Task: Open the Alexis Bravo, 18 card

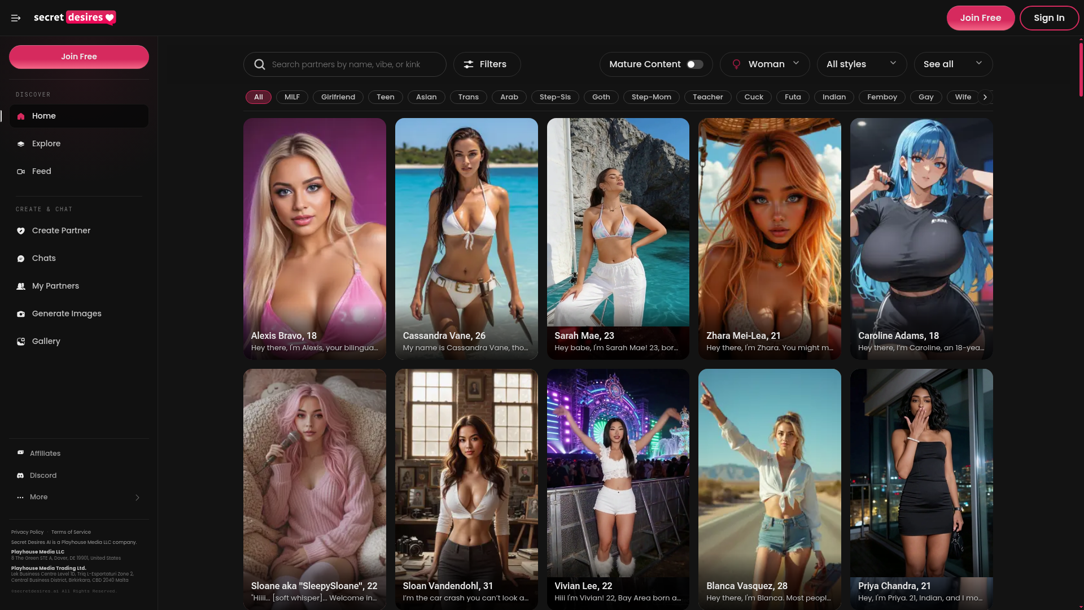Action: click(x=314, y=239)
